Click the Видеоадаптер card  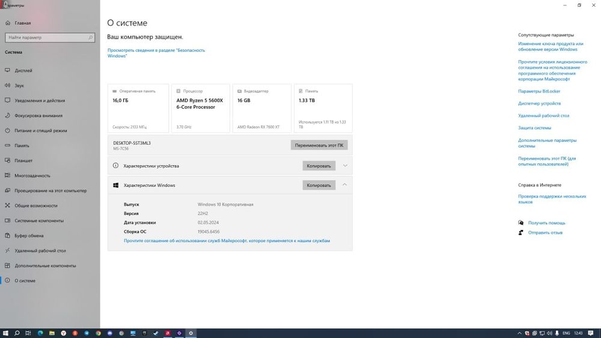point(262,108)
